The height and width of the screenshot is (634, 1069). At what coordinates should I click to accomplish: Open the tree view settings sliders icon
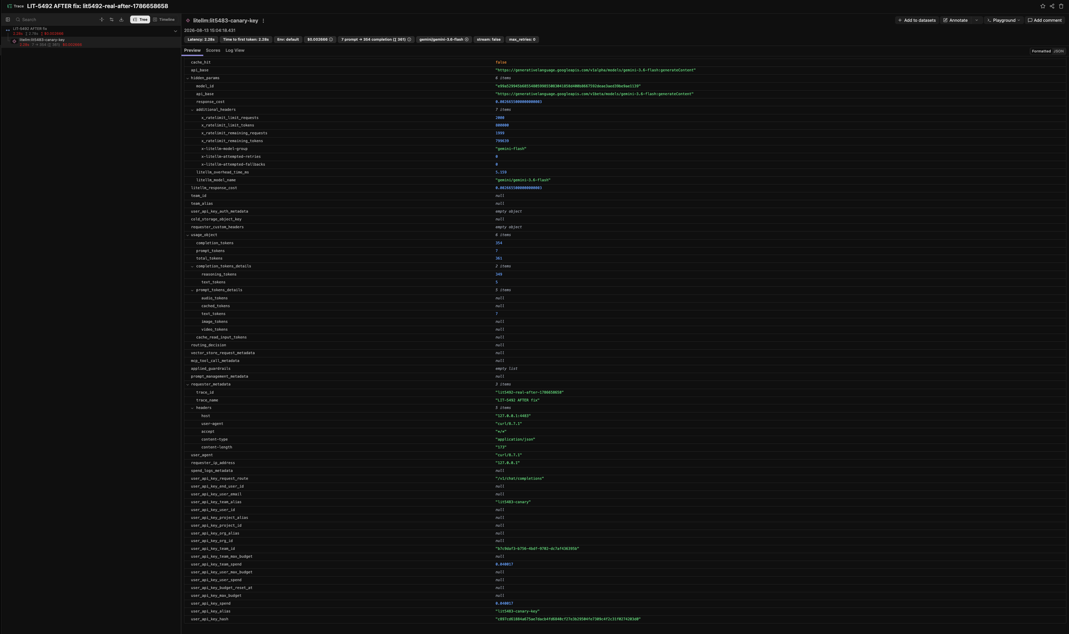pyautogui.click(x=111, y=20)
